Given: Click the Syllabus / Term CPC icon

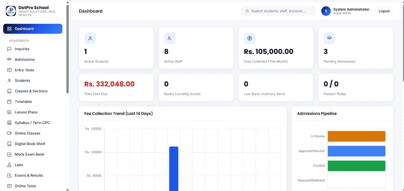Looking at the screenshot, I should pos(9,123).
